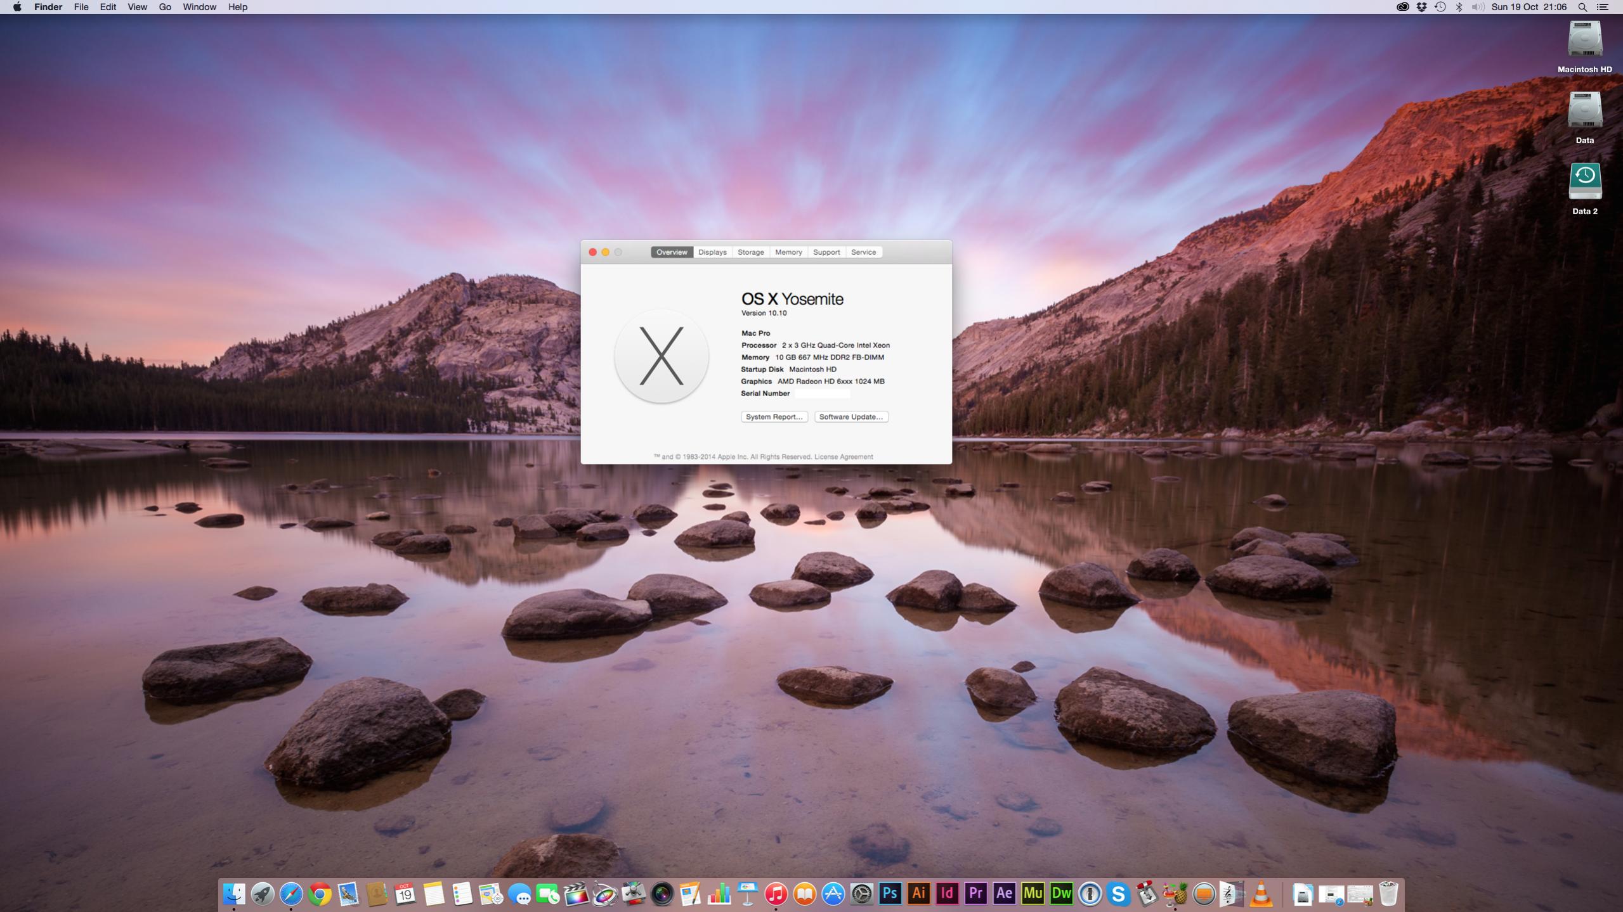1623x912 pixels.
Task: Click Software Update button
Action: [x=851, y=417]
